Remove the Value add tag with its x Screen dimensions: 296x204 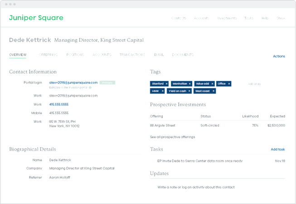point(213,84)
